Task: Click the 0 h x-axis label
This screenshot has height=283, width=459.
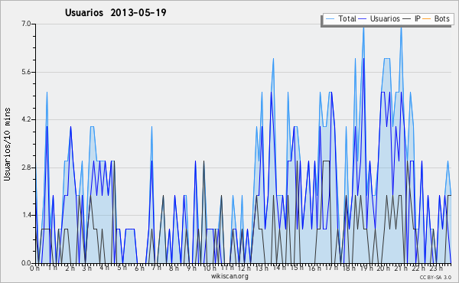Action: click(34, 268)
